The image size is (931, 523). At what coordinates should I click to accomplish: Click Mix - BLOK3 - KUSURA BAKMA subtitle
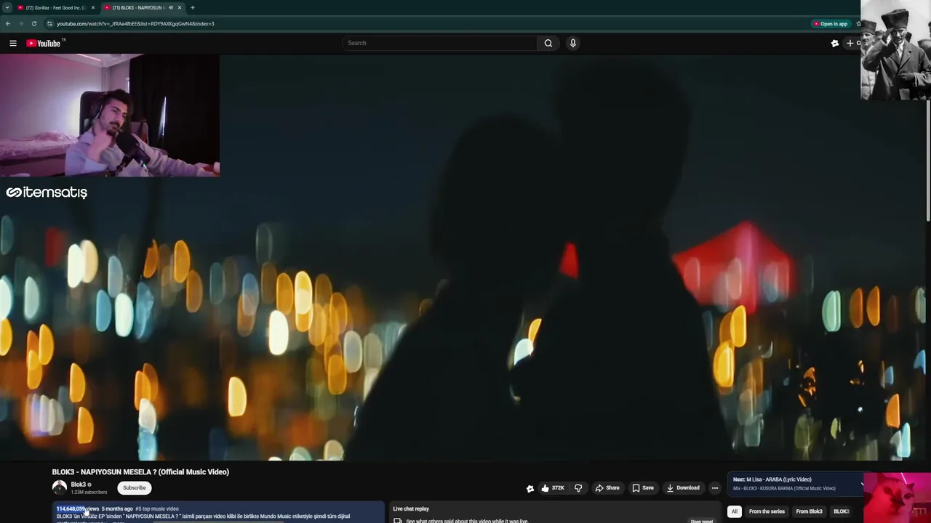point(784,488)
